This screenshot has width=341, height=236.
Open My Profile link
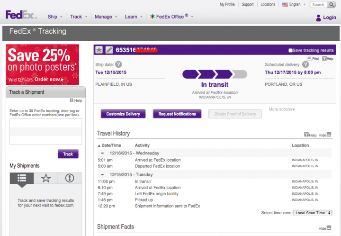click(x=227, y=4)
